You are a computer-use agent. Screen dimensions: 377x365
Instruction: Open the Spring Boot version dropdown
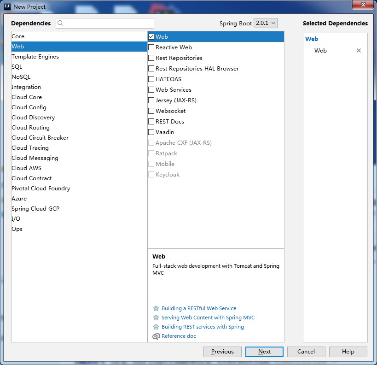(x=266, y=23)
